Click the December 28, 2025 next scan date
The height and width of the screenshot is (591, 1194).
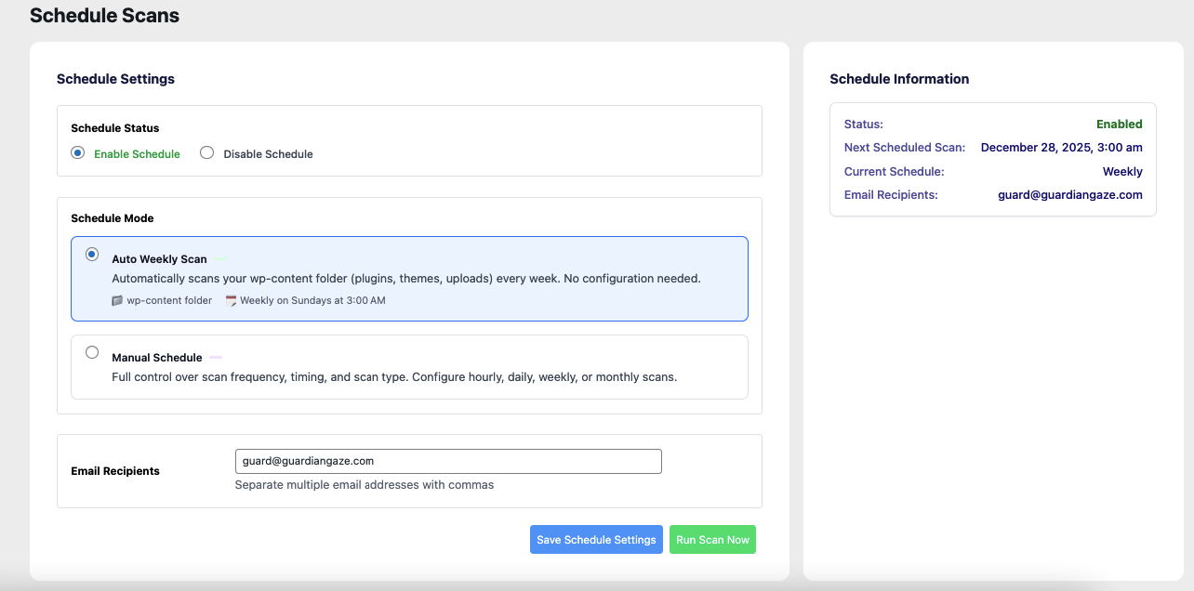[x=1061, y=148]
